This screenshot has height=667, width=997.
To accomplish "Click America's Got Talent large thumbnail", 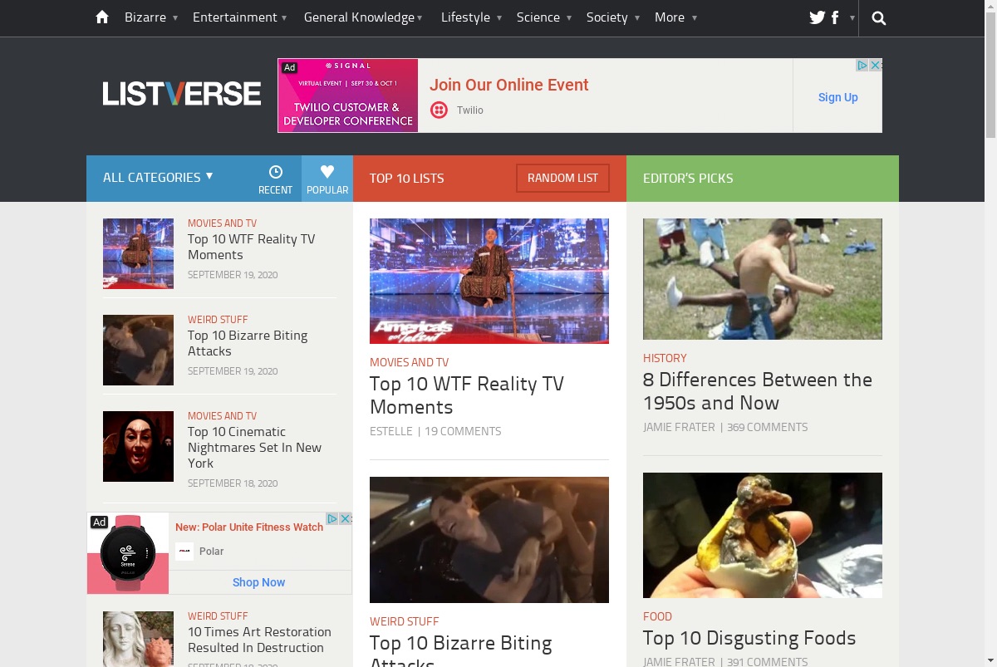I will tap(489, 281).
